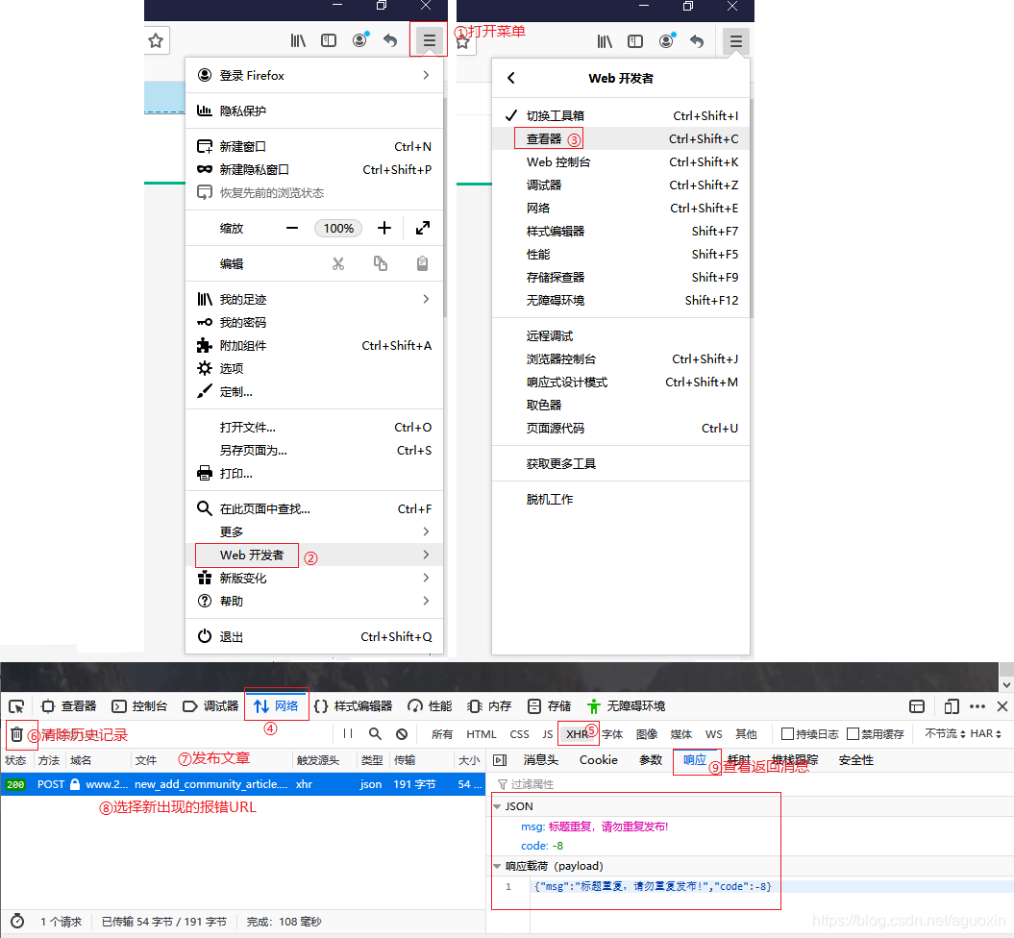Screen dimensions: 1014x938
Task: Open HAR dropdown menu
Action: [x=985, y=733]
